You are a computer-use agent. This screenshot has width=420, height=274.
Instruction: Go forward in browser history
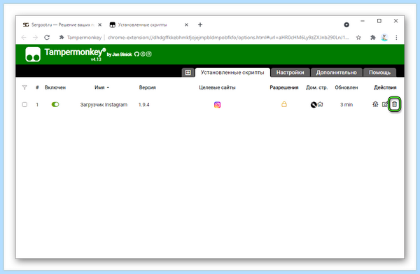pos(36,38)
